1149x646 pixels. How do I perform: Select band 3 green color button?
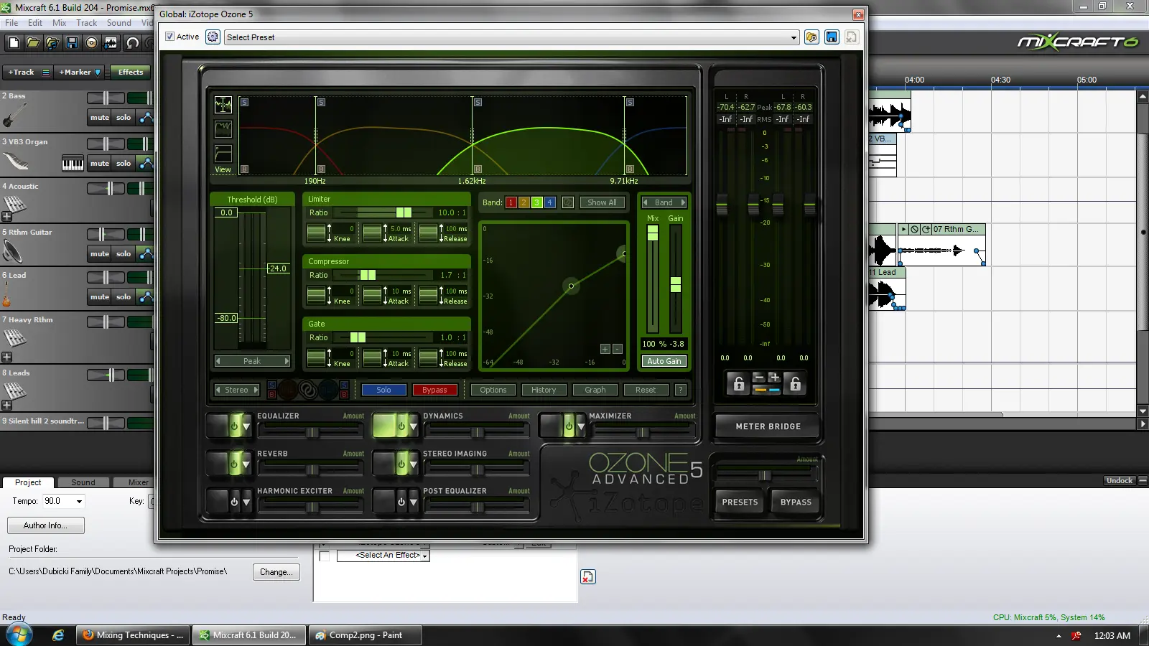click(x=536, y=202)
